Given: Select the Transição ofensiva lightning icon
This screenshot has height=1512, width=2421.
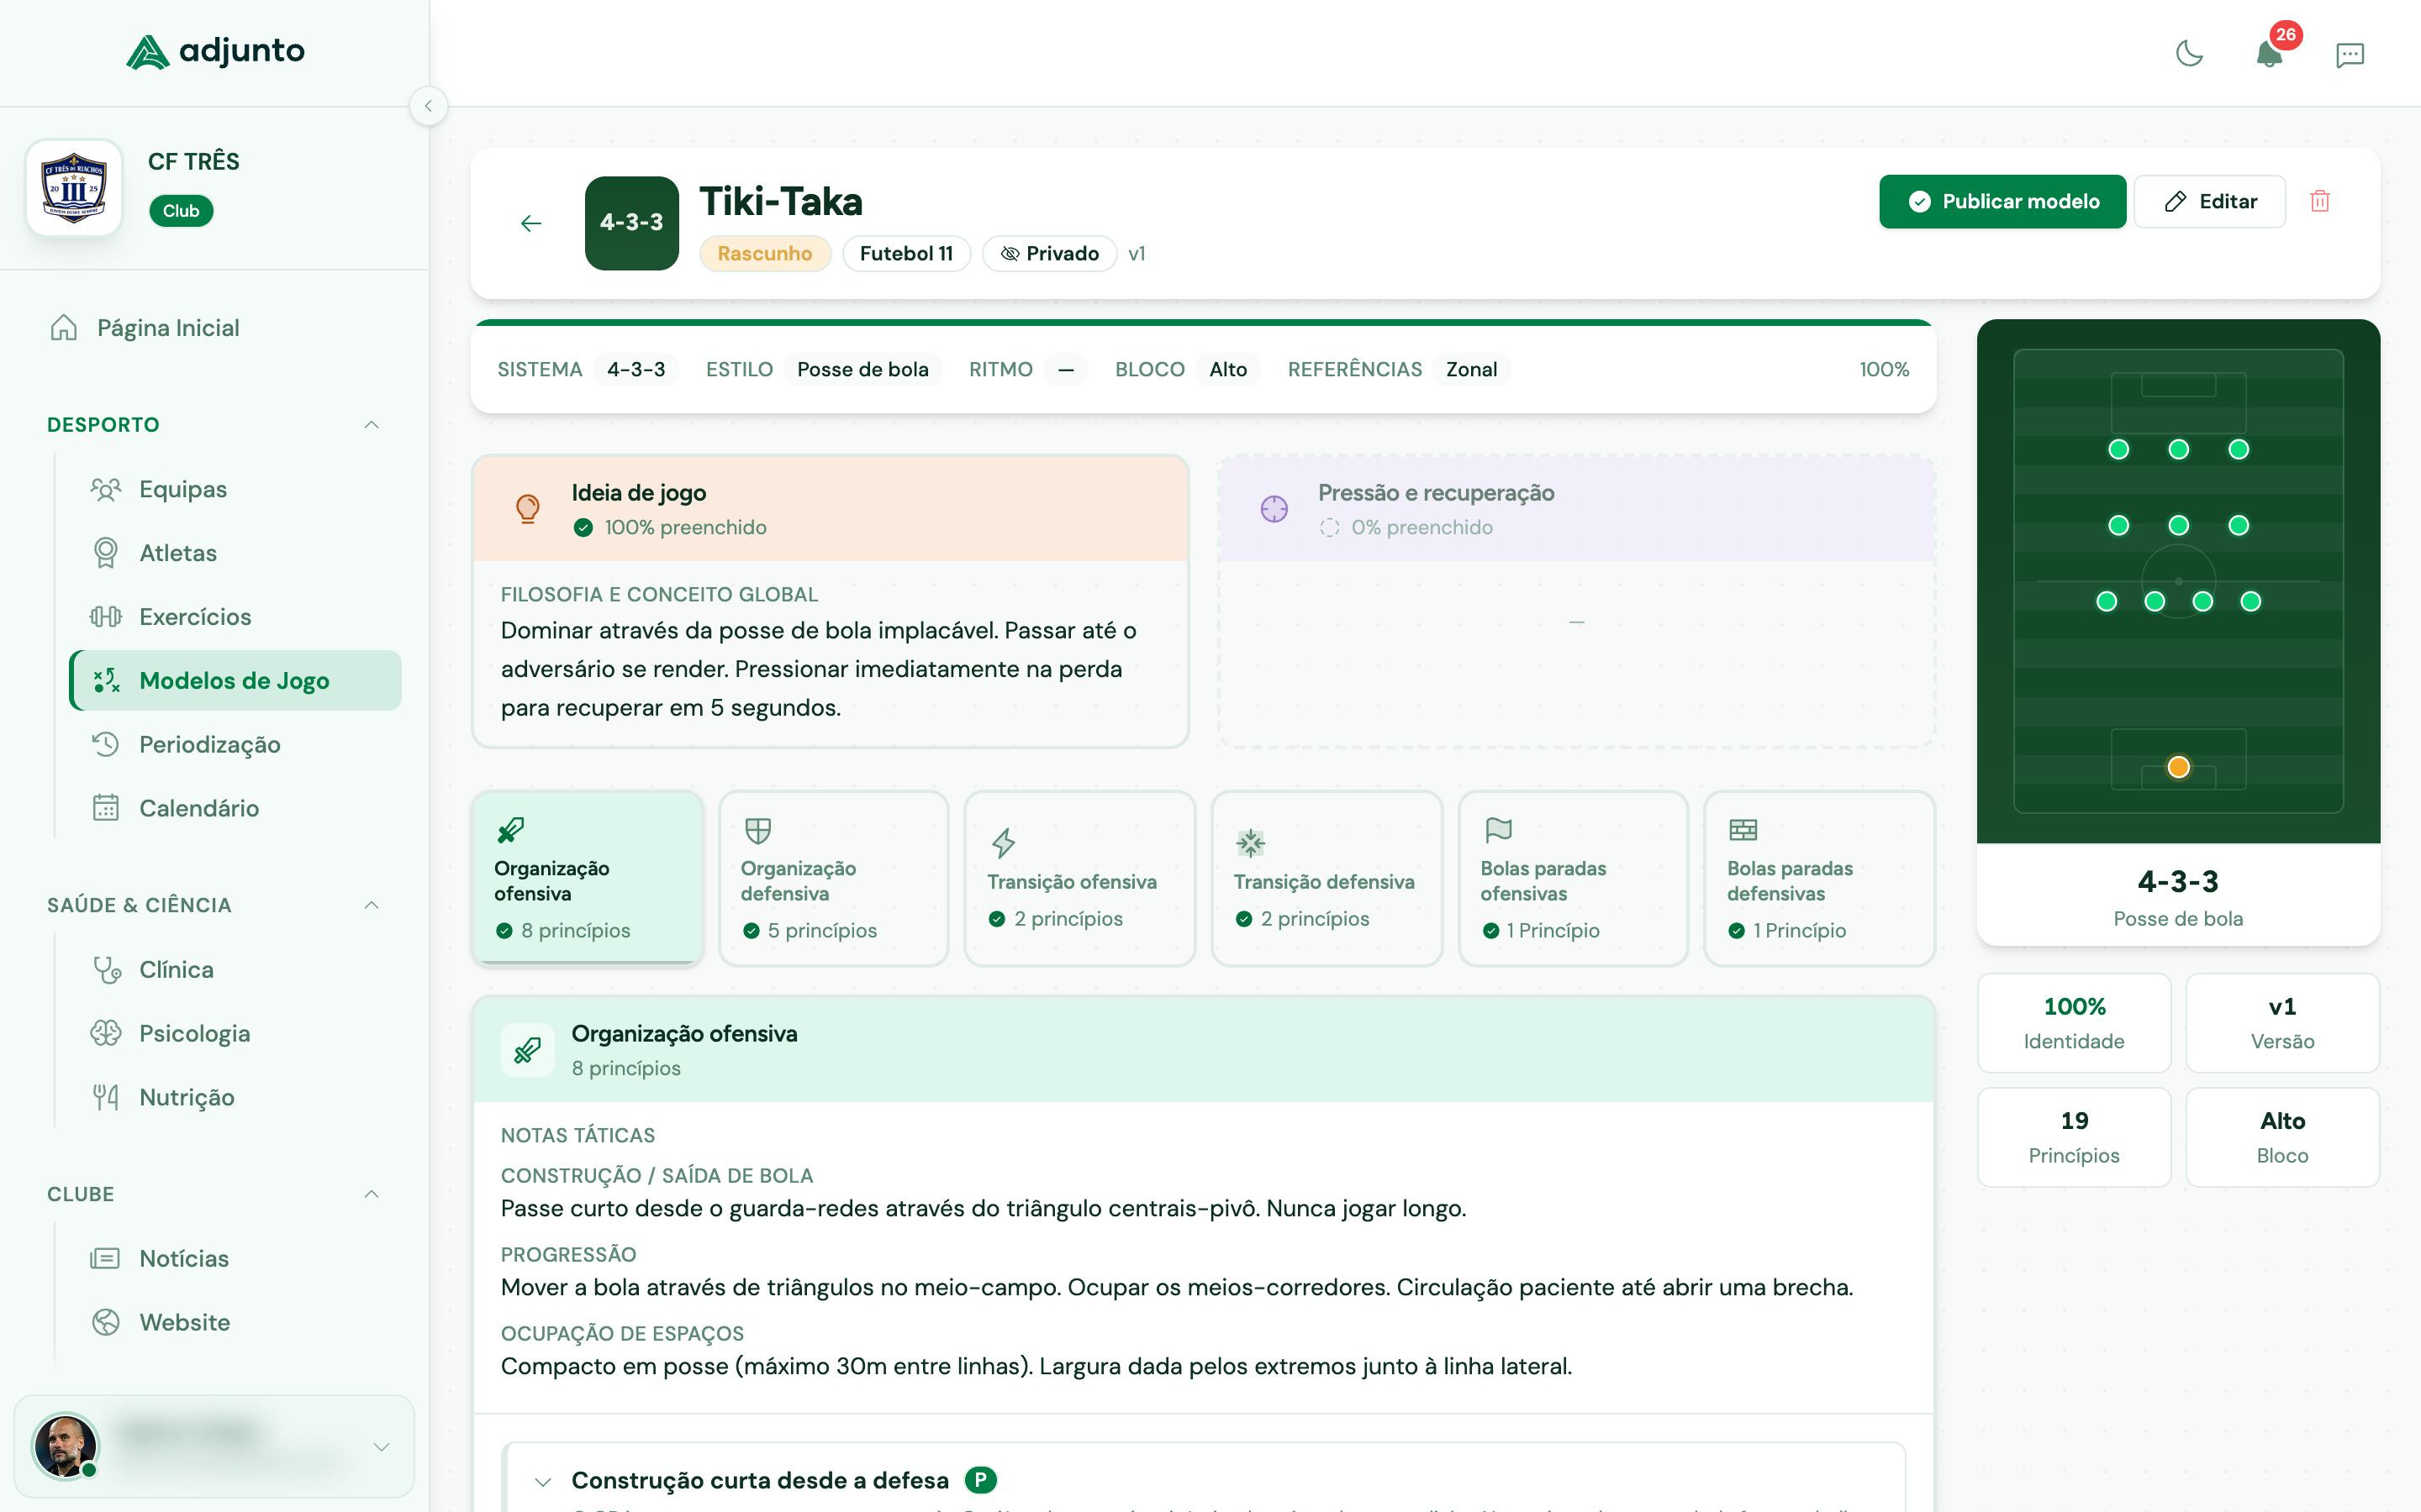Looking at the screenshot, I should [1005, 842].
